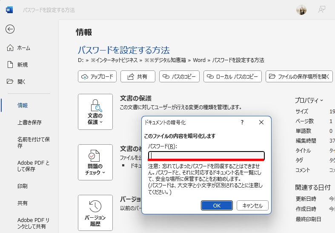This screenshot has width=335, height=233.
Task: Click the link icon on パスのコピー
Action: pos(166,76)
